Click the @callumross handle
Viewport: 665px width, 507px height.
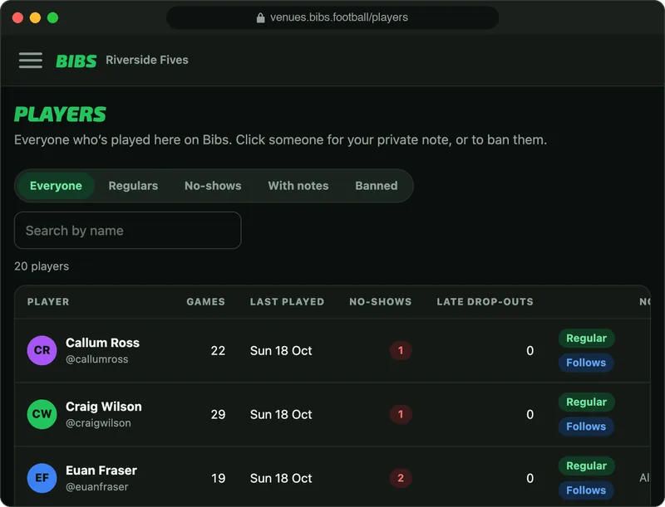click(x=97, y=359)
